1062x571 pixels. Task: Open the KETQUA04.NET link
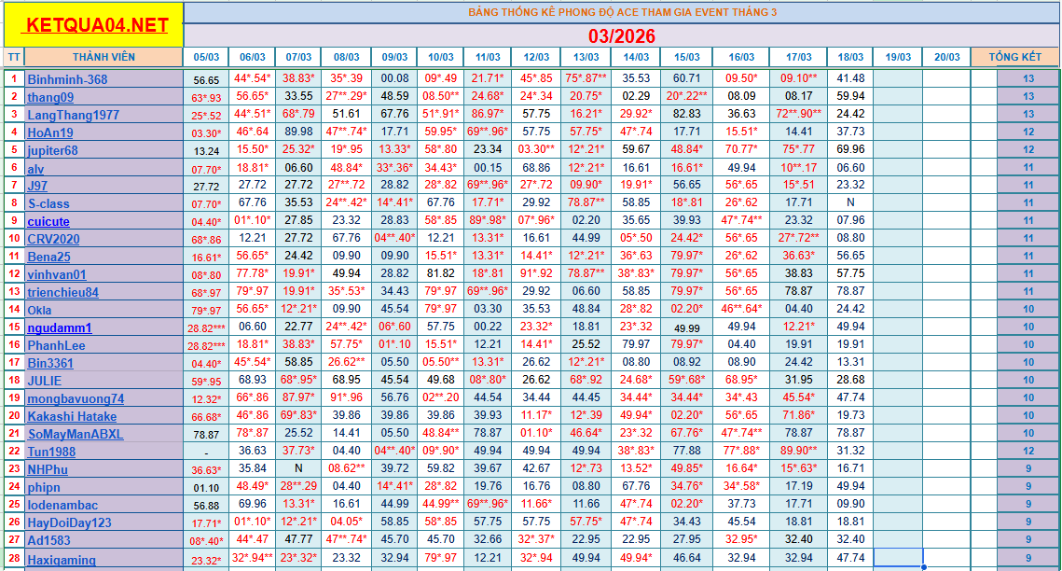(x=97, y=25)
